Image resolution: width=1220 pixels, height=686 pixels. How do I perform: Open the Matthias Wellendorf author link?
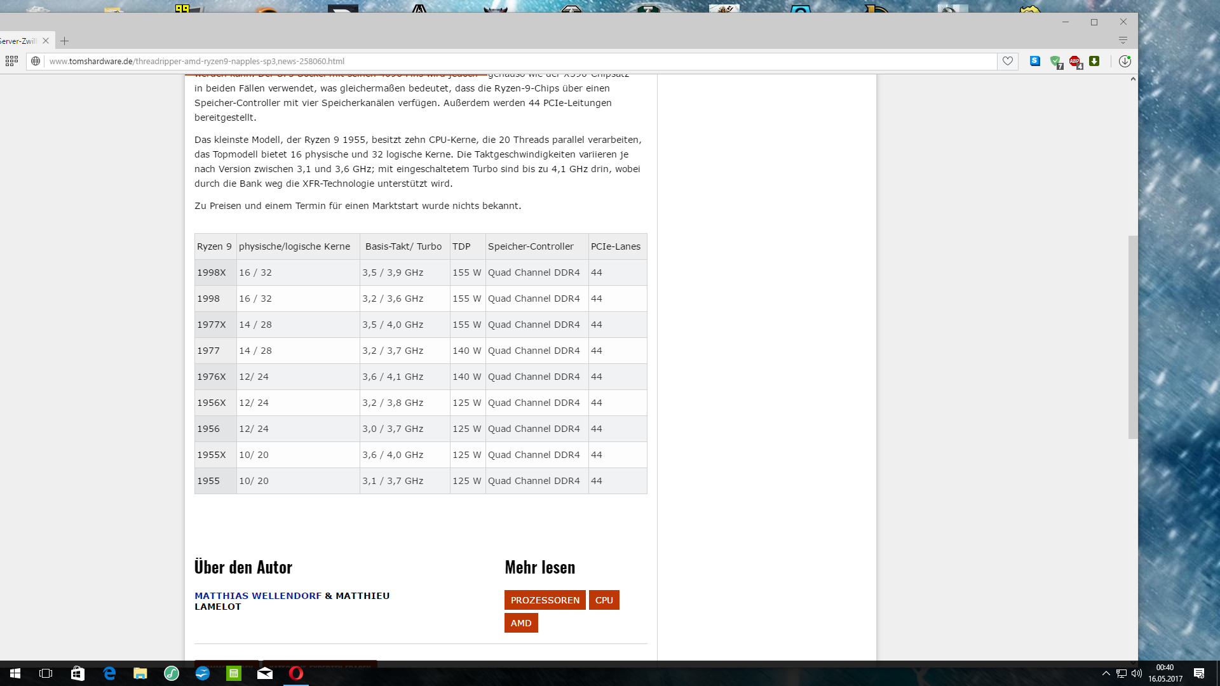click(x=258, y=596)
